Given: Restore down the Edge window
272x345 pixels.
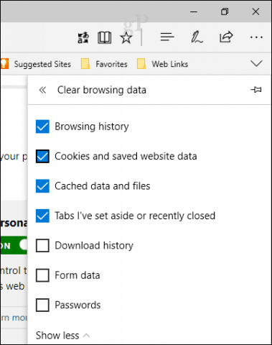Looking at the screenshot, I should pos(225,11).
